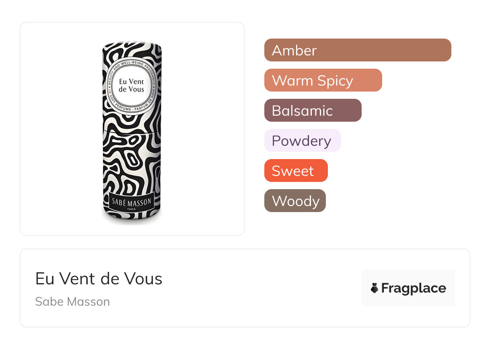
Task: Open the Sabe Masson brand link
Action: (x=72, y=302)
